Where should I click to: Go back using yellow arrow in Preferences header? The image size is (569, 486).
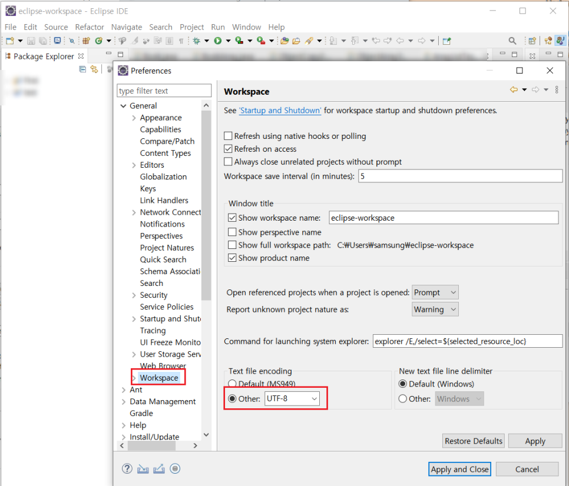pyautogui.click(x=514, y=89)
